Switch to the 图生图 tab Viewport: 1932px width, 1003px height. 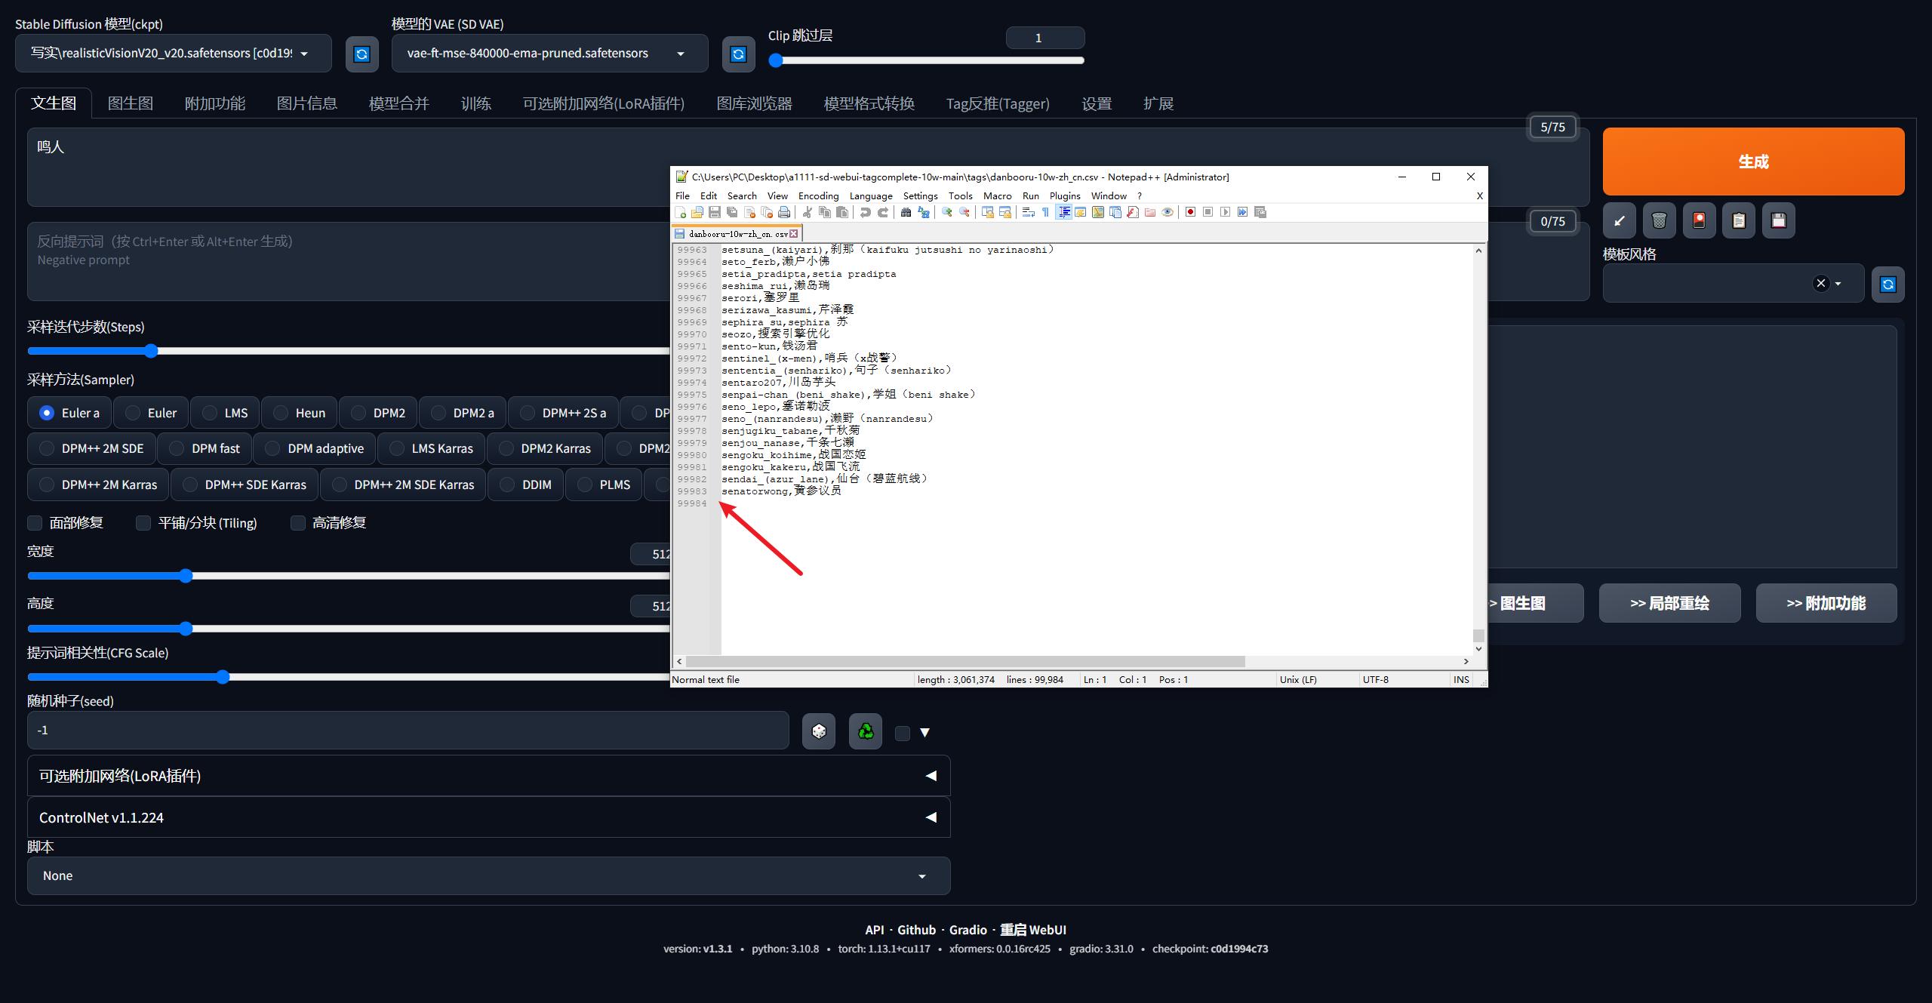130,103
